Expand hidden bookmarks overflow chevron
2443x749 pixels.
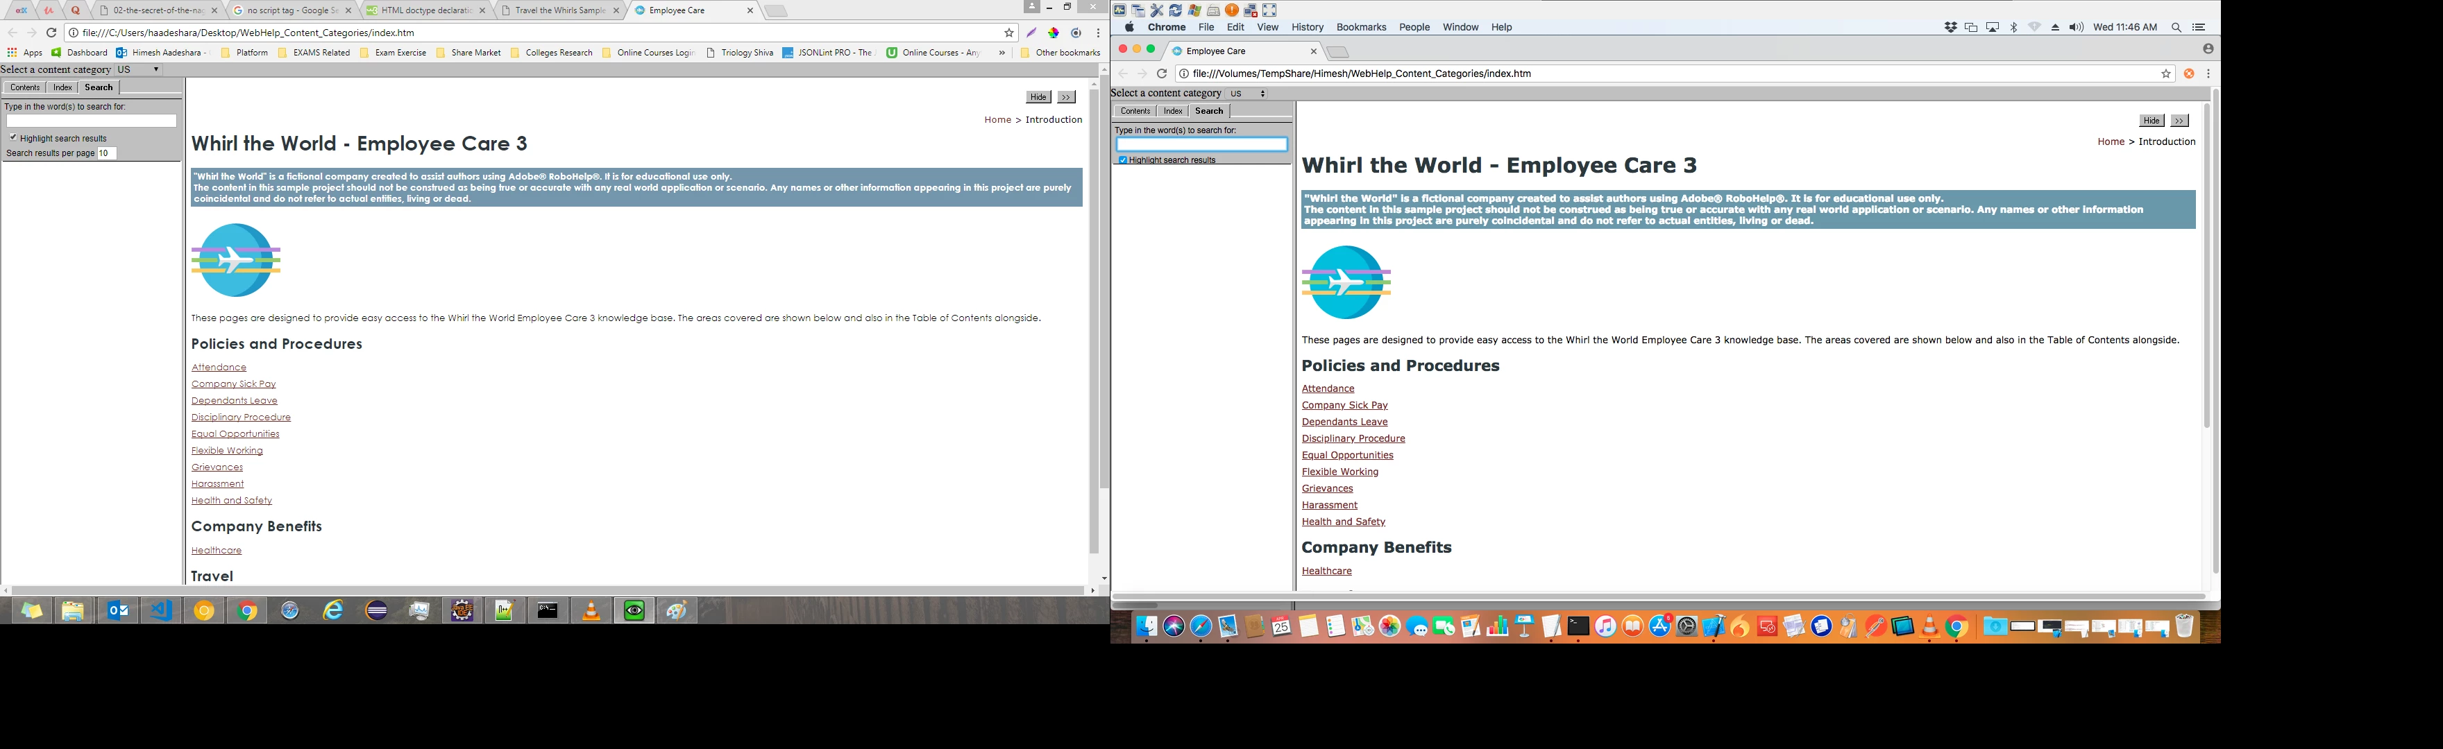pos(1001,53)
